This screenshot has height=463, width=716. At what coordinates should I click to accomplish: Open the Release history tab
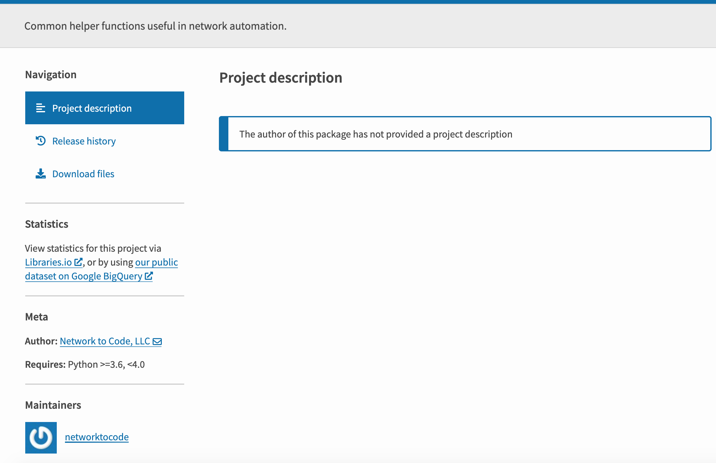click(84, 141)
